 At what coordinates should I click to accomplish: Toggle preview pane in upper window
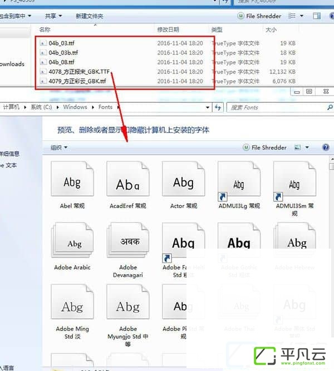click(317, 16)
